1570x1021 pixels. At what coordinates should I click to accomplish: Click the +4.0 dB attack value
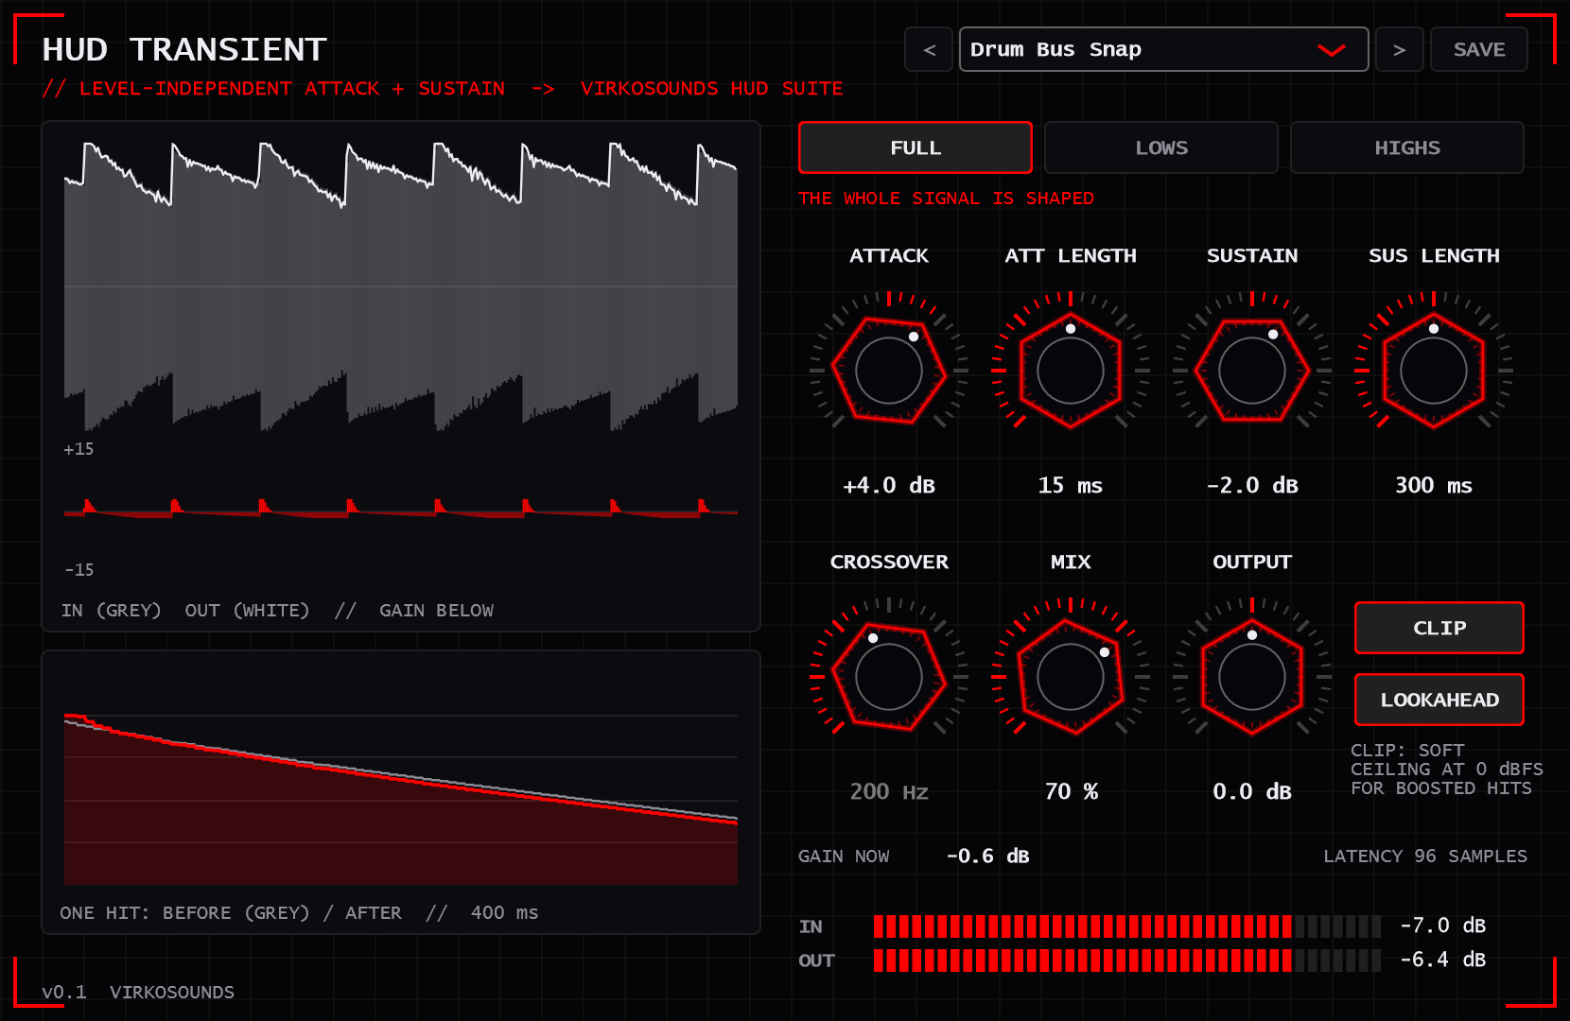[889, 485]
